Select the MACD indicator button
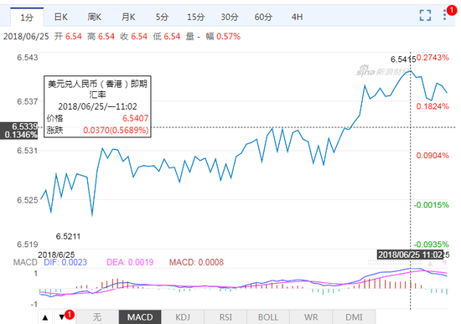 [140, 317]
